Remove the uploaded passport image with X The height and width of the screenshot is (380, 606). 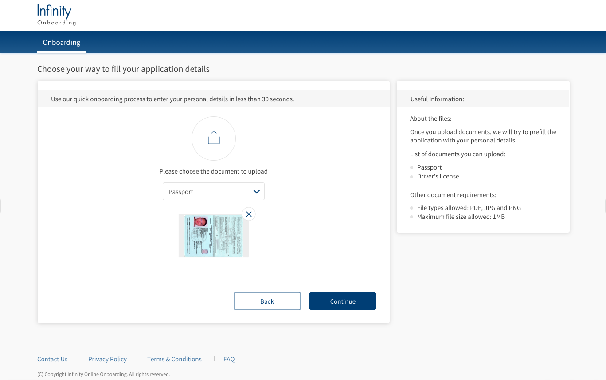(x=249, y=214)
